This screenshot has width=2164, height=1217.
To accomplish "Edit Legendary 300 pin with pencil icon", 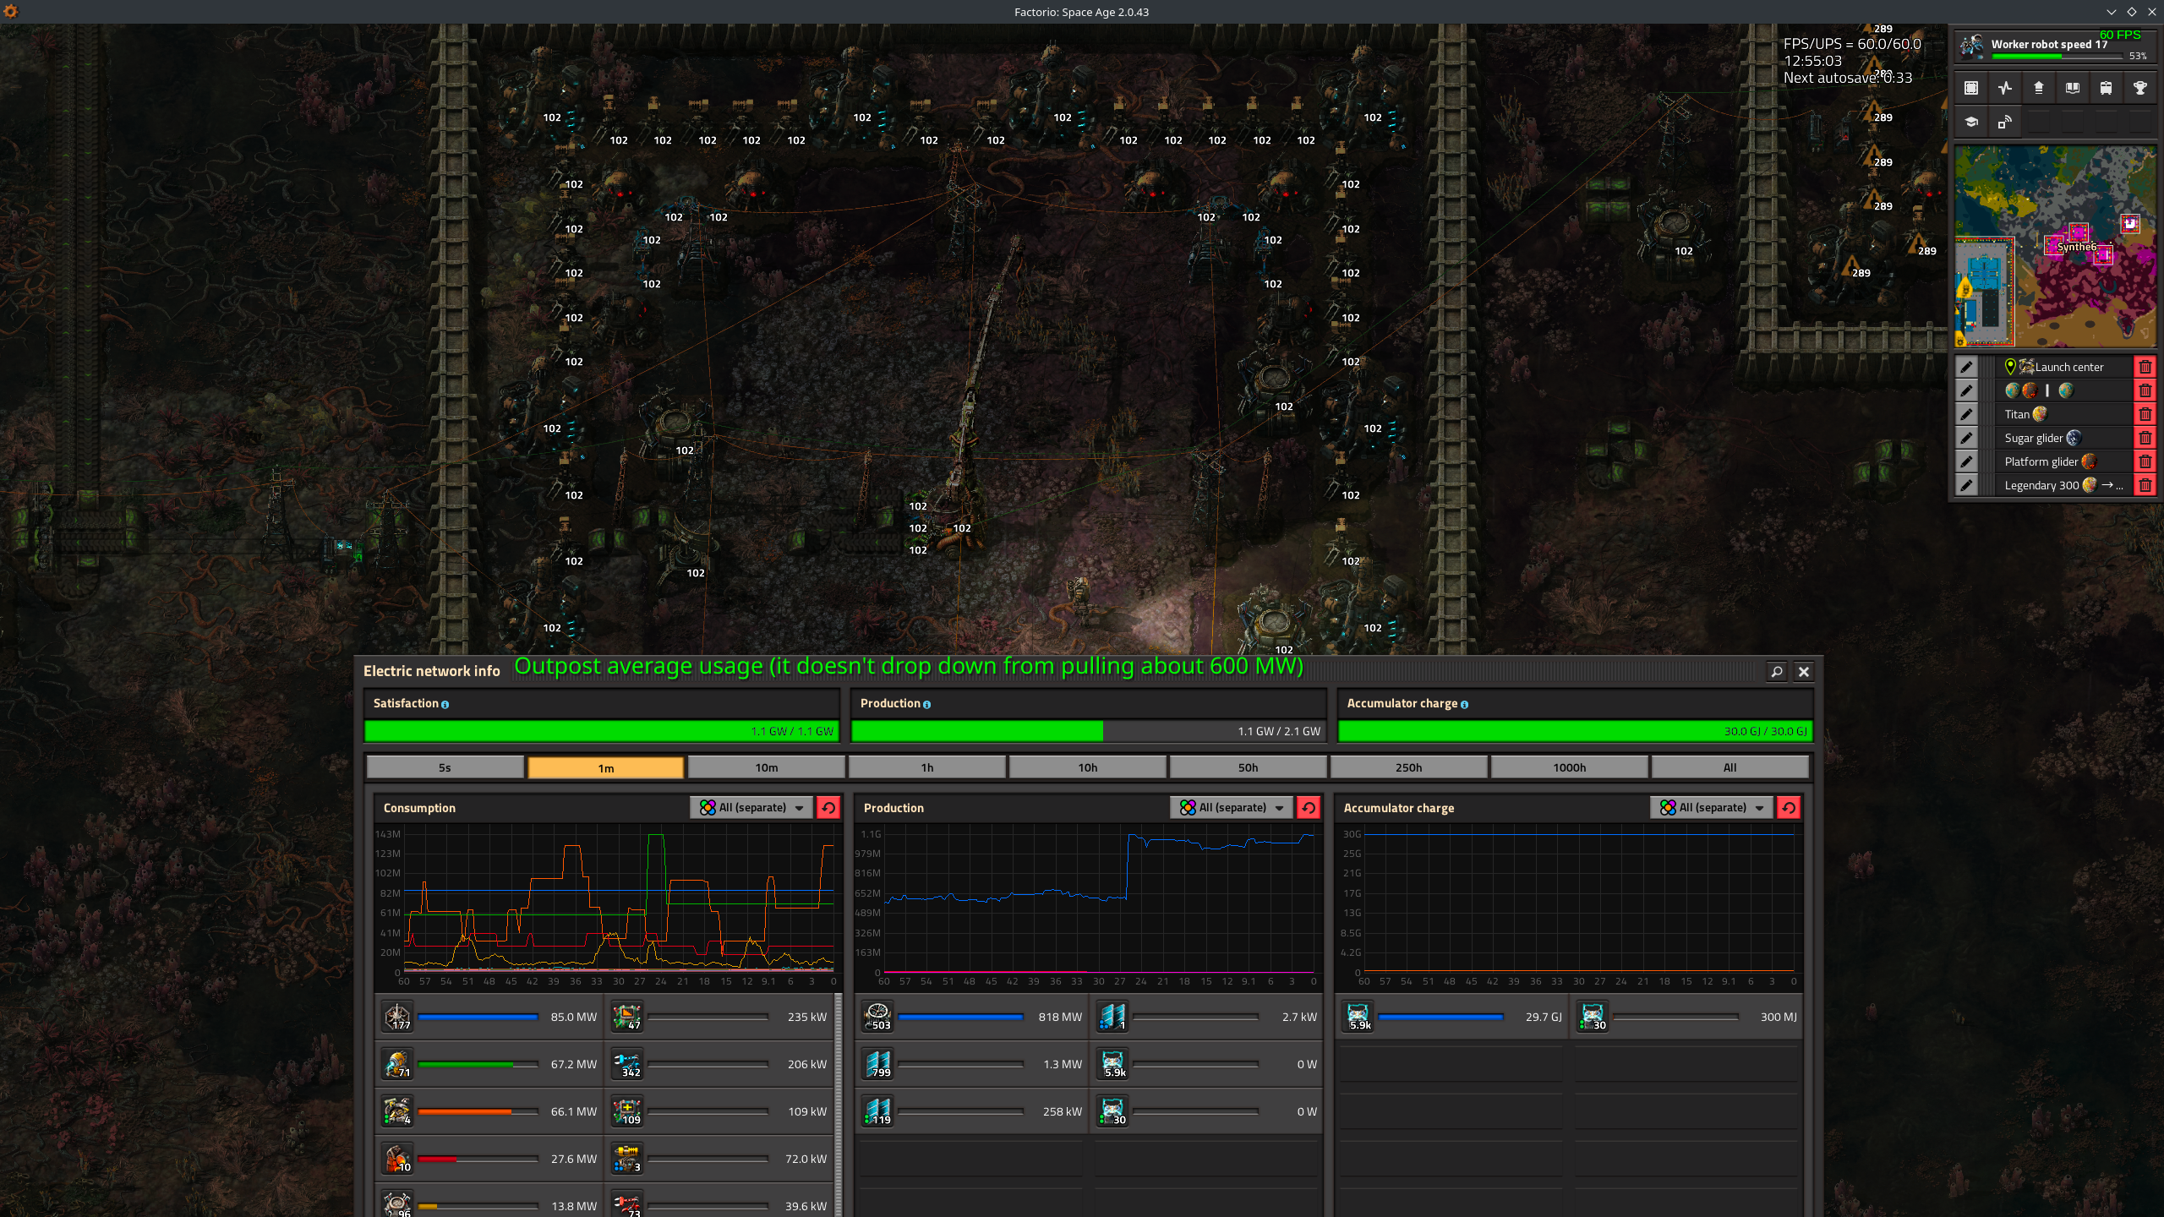I will click(1966, 485).
